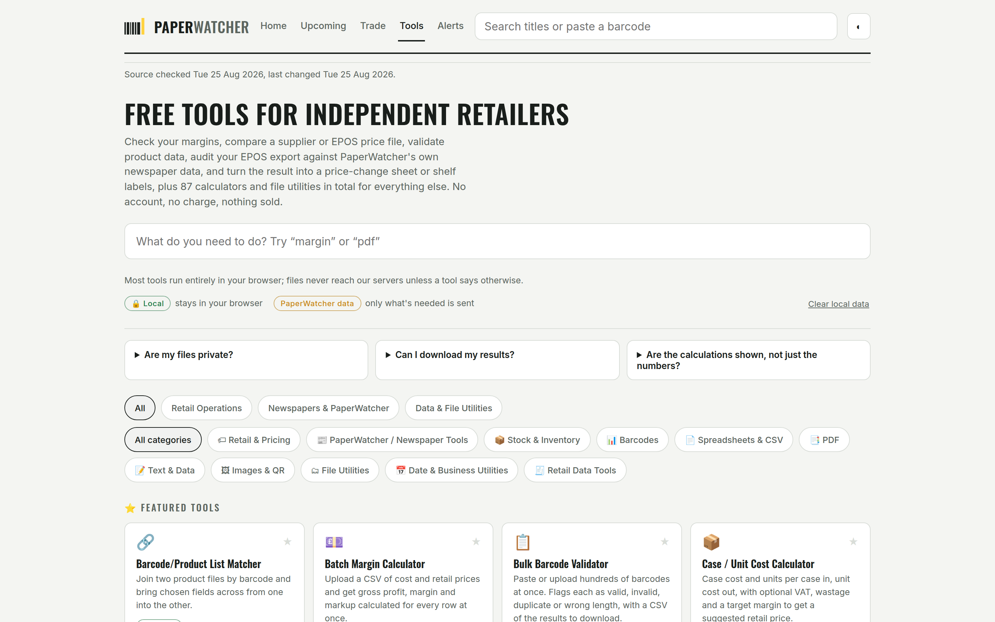995x622 pixels.
Task: Select the Tools nav item
Action: [411, 26]
